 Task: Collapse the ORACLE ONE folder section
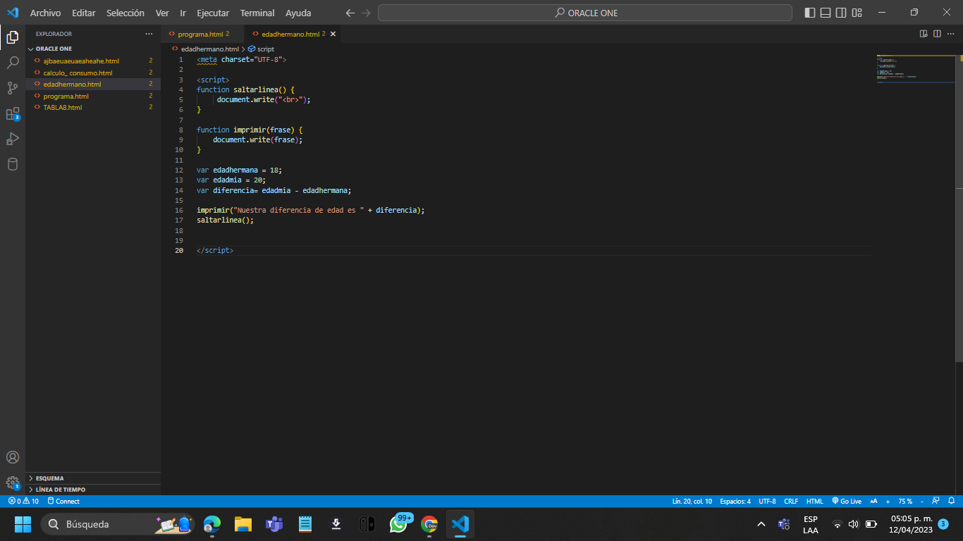click(93, 49)
